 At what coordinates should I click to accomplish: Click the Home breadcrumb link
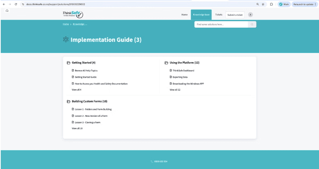(x=66, y=24)
